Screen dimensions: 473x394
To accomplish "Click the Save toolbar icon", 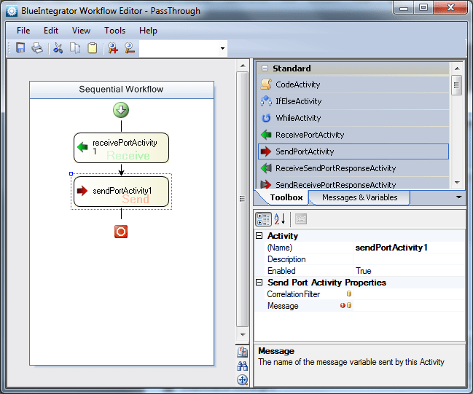I will (x=20, y=48).
